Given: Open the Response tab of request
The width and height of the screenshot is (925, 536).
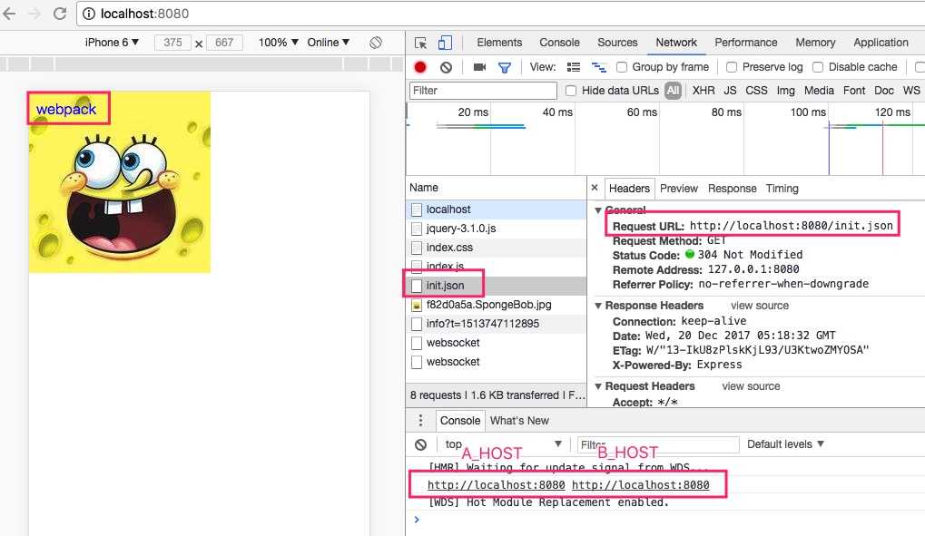Looking at the screenshot, I should point(732,188).
